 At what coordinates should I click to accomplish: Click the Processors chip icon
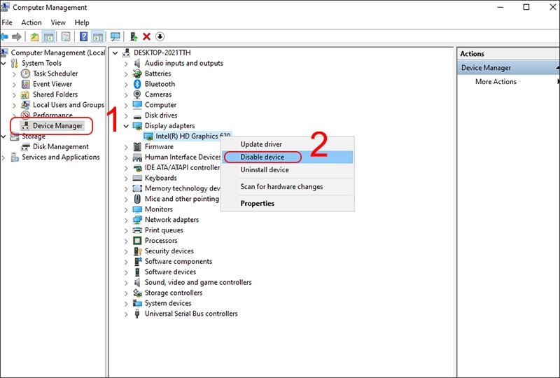point(137,240)
